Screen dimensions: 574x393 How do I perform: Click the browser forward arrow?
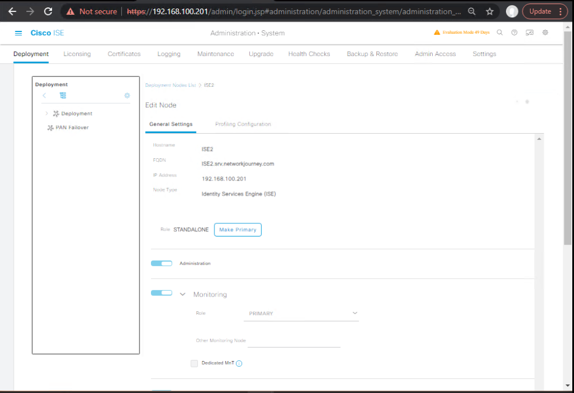click(x=30, y=11)
